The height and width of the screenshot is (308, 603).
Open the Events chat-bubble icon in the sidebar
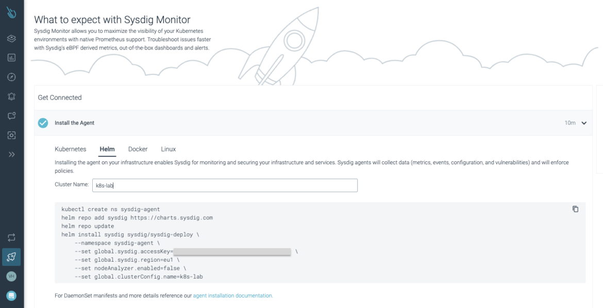pyautogui.click(x=11, y=116)
